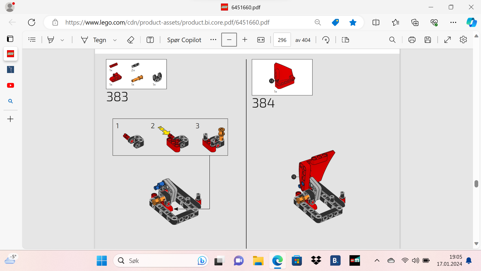
Task: Expand the Tegn draw options chevron
Action: (x=115, y=40)
